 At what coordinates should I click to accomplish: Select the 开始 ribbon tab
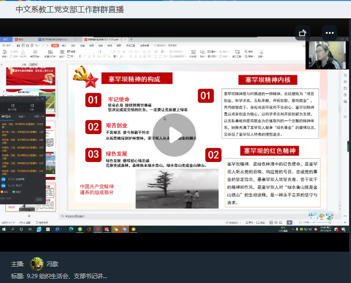pos(56,45)
